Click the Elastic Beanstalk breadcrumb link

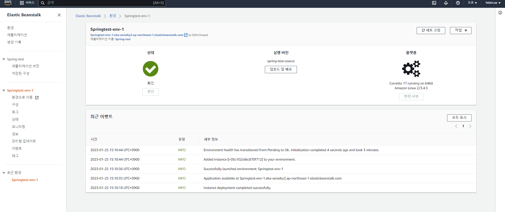[x=88, y=16]
